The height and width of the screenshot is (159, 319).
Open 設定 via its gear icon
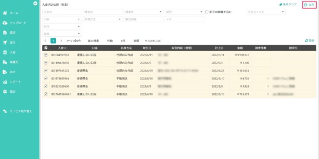[5, 92]
